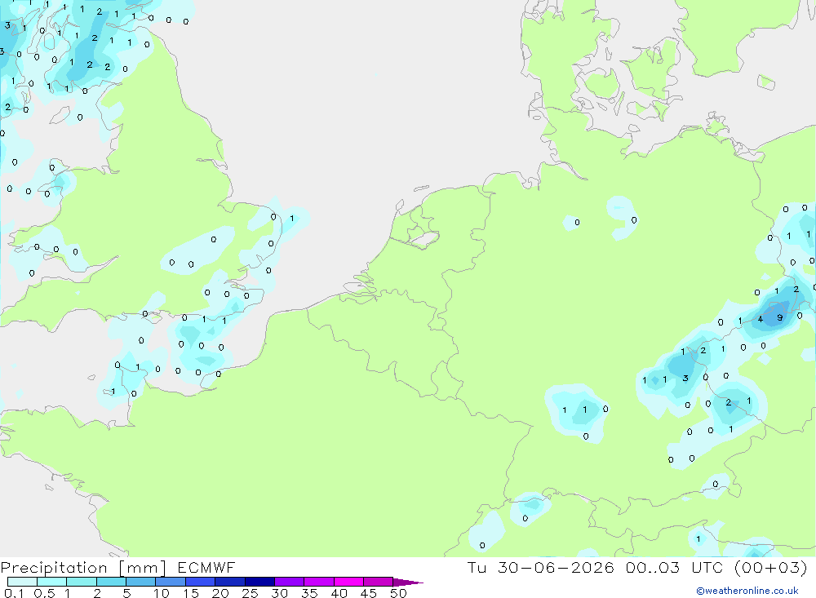Pick the 15–20 mm legend color swatch
Screen dimensions: 816x598
click(x=201, y=582)
